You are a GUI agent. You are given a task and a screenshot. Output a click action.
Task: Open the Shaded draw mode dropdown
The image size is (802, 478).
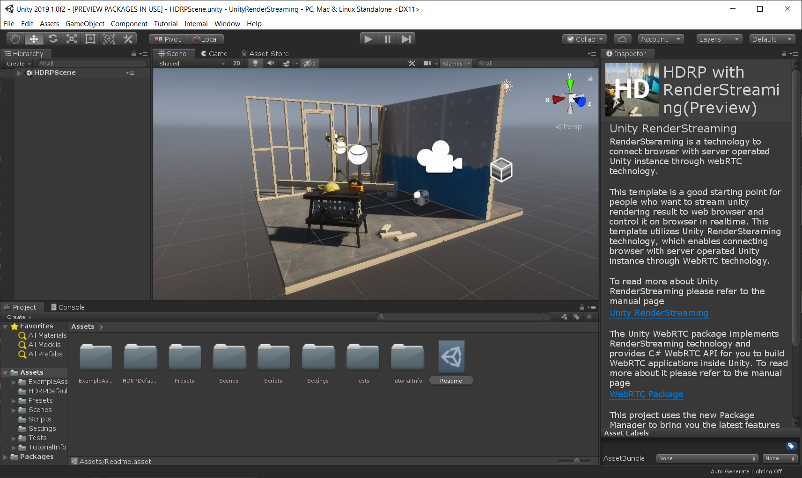(x=191, y=64)
